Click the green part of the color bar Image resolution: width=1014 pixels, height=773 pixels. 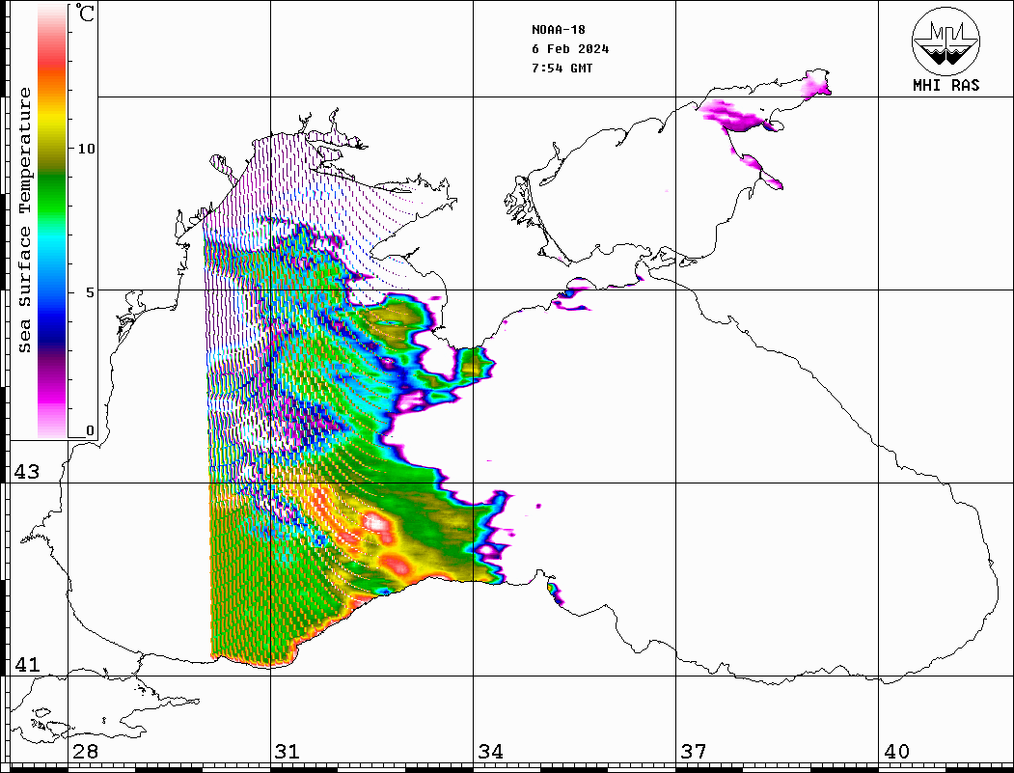point(52,194)
